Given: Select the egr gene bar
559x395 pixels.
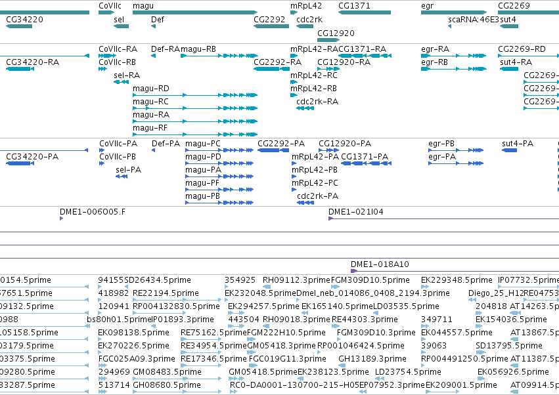Looking at the screenshot, I should (454, 12).
